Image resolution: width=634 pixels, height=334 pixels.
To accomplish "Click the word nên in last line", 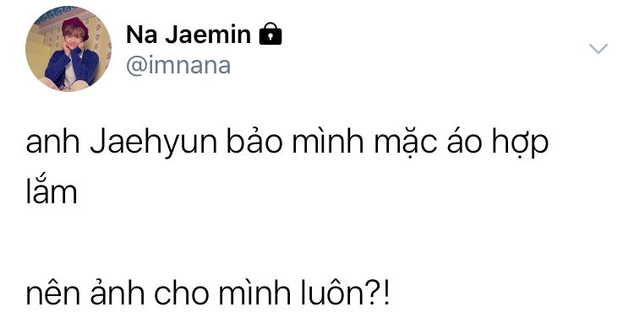I will click(53, 291).
